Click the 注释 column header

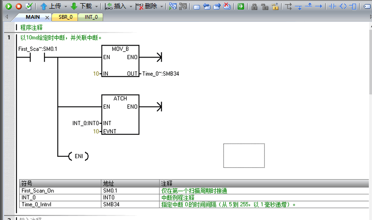tap(264, 184)
